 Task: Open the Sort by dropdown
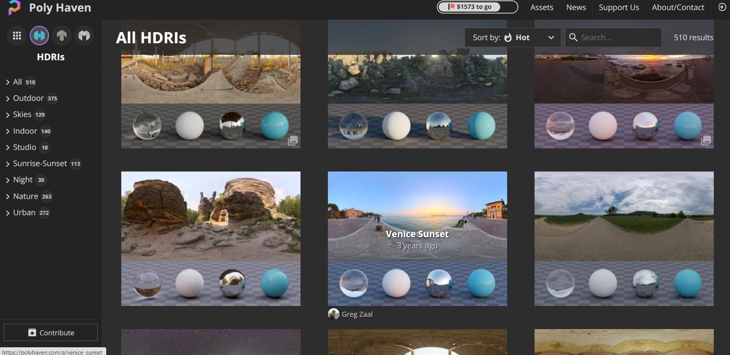click(x=513, y=37)
